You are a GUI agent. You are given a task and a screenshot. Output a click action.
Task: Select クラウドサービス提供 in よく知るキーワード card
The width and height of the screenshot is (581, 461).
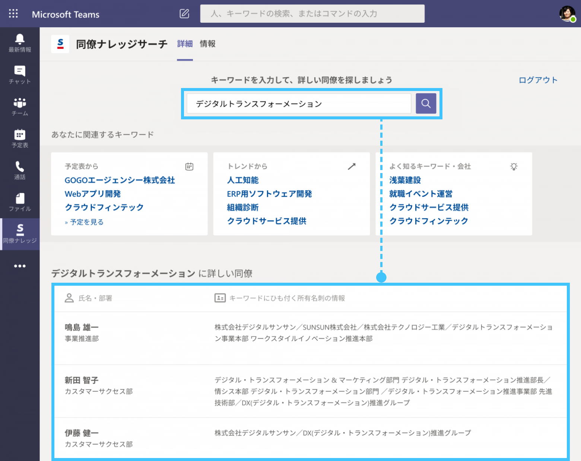[x=429, y=207]
